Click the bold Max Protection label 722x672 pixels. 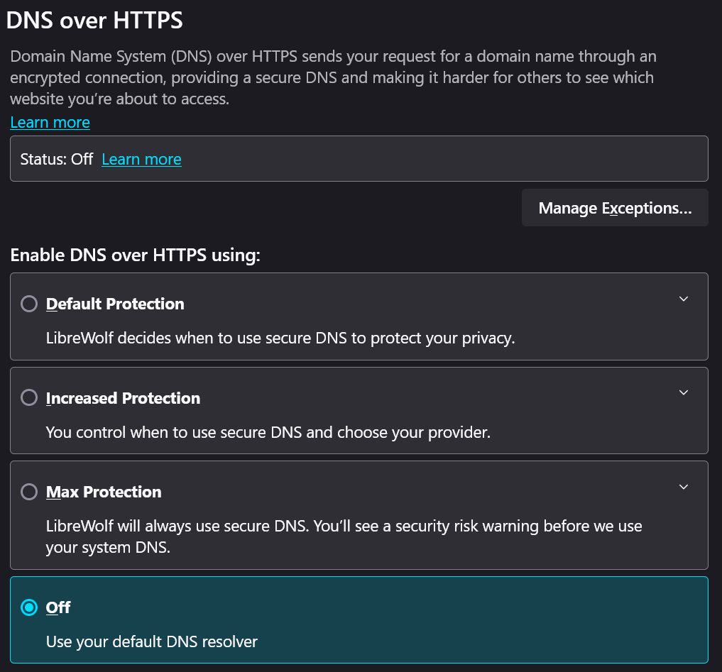[104, 492]
